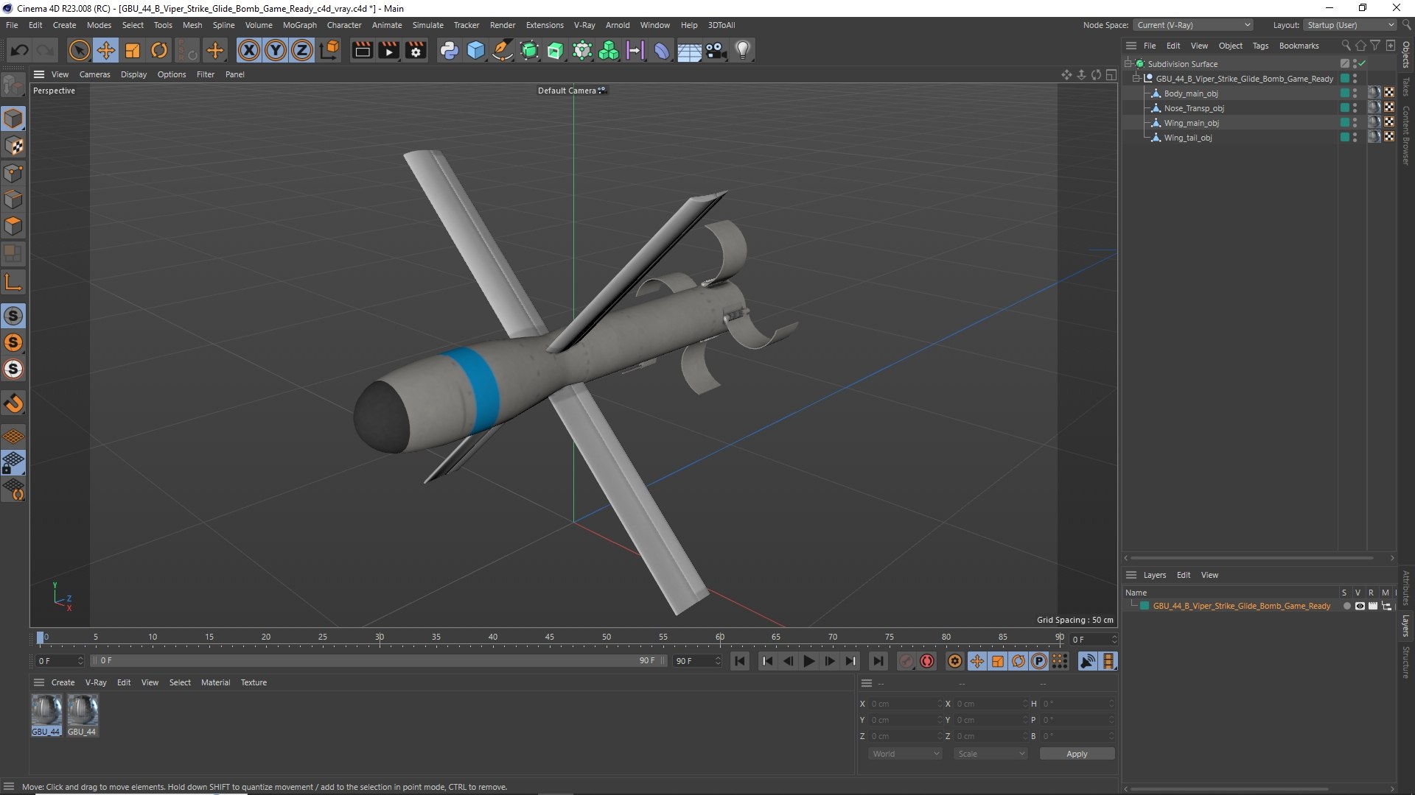
Task: Open the Spline Pen tool
Action: pos(503,50)
